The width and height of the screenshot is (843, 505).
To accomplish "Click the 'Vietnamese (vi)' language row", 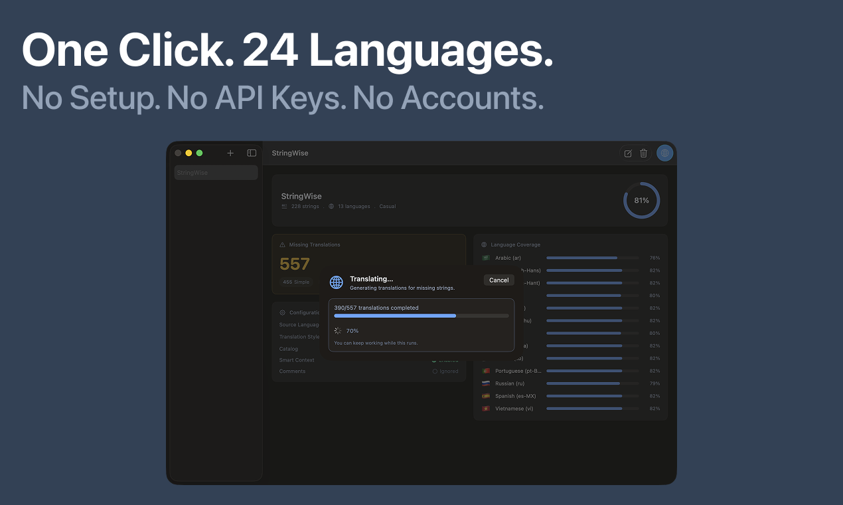I will 570,409.
